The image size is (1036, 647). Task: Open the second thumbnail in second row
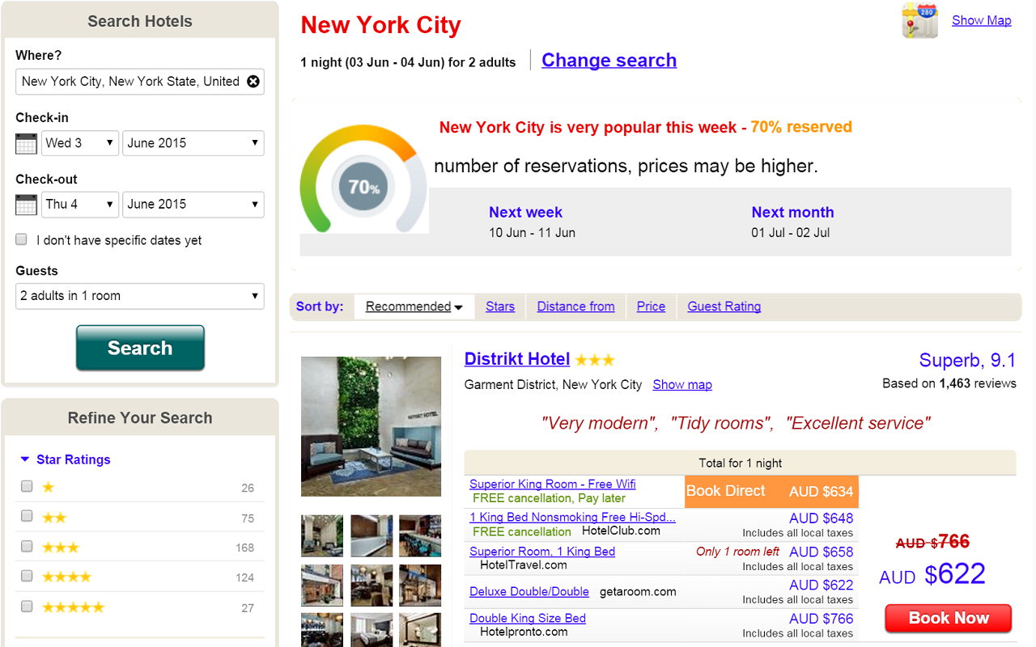(372, 586)
